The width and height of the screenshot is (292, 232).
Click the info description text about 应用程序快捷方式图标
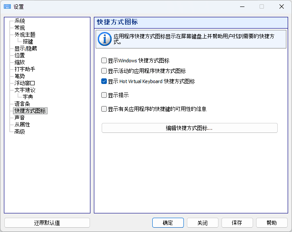tap(194, 39)
